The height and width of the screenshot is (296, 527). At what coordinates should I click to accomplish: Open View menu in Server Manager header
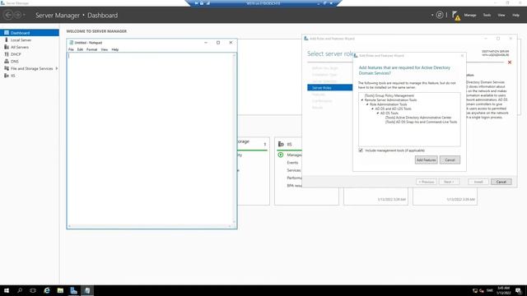[x=501, y=15]
